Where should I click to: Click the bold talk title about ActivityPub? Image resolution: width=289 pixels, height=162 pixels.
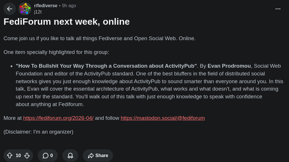click(107, 66)
